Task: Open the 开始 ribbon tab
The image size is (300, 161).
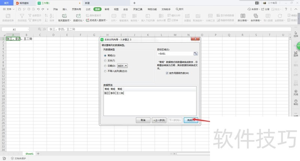Action: coord(55,9)
